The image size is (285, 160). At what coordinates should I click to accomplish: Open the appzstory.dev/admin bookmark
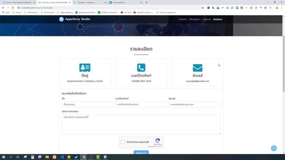tap(85, 12)
